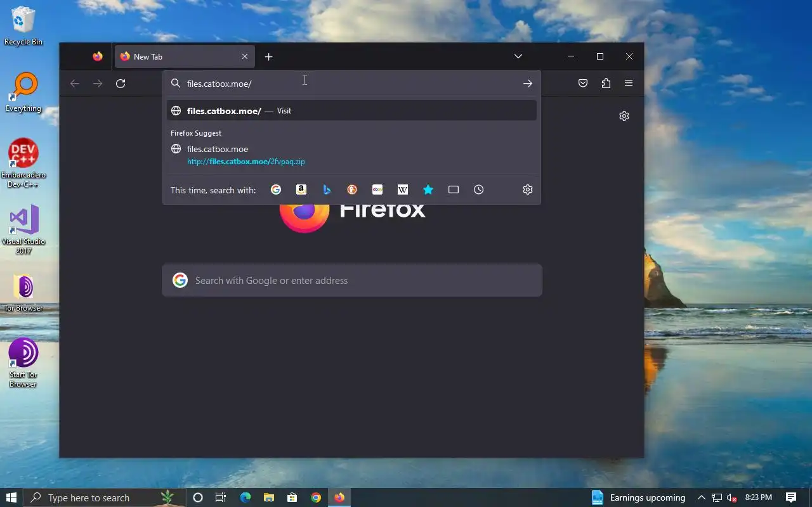Select Start Tor Browser shortcut
The height and width of the screenshot is (507, 812).
(23, 363)
